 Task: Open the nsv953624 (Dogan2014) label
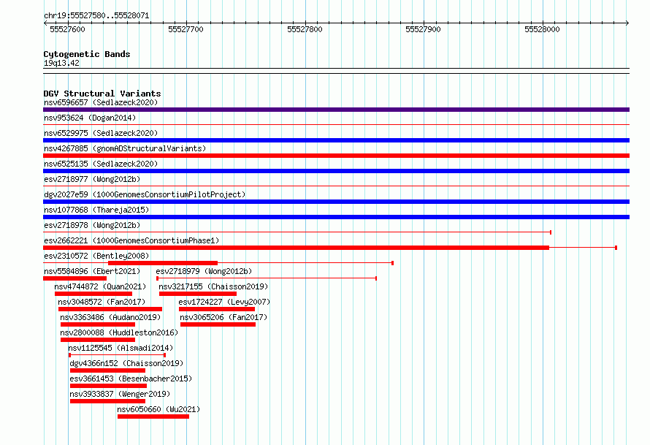point(90,118)
